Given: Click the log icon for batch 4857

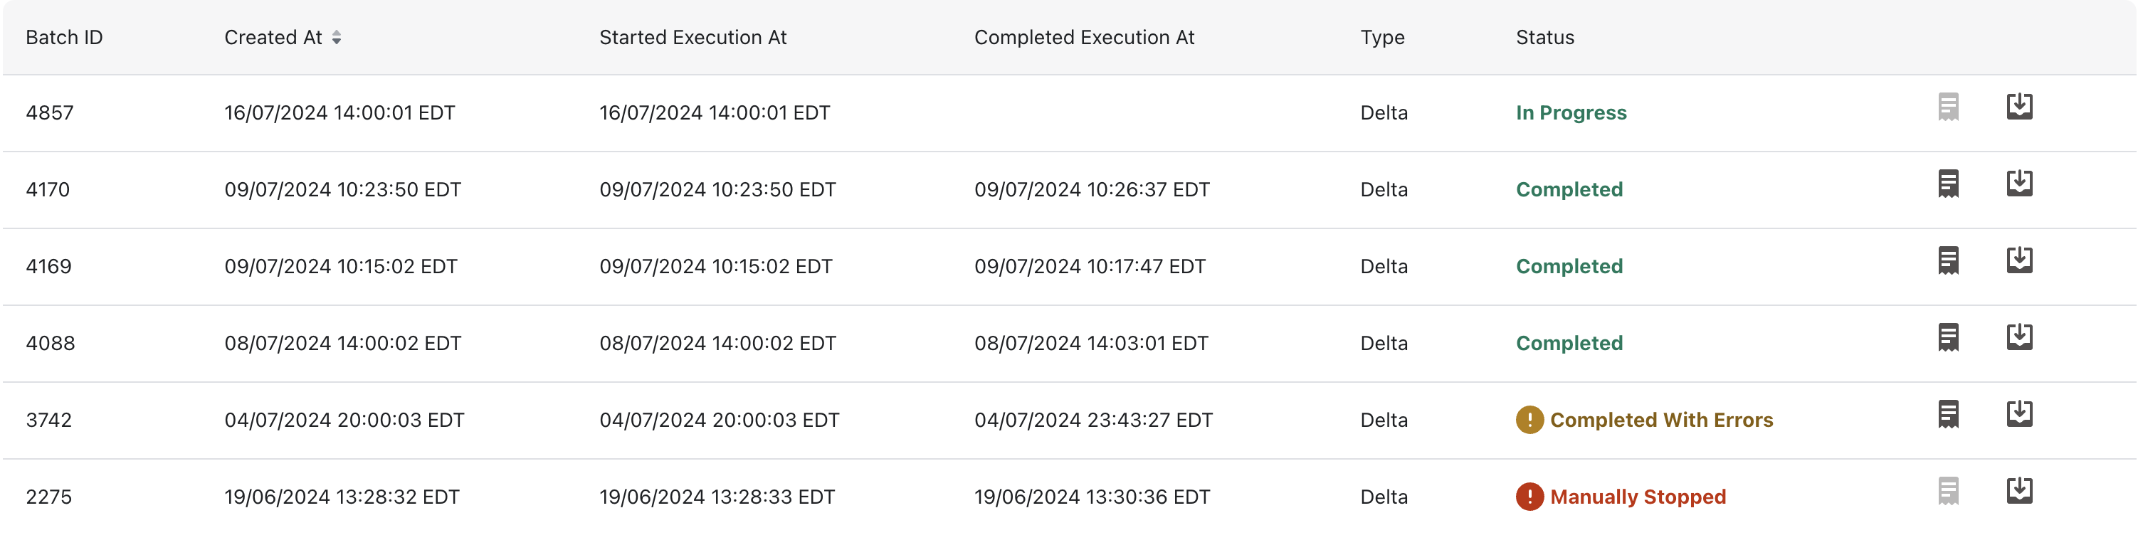Looking at the screenshot, I should click(1948, 106).
